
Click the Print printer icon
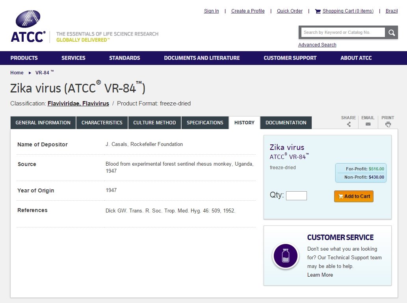[388, 124]
